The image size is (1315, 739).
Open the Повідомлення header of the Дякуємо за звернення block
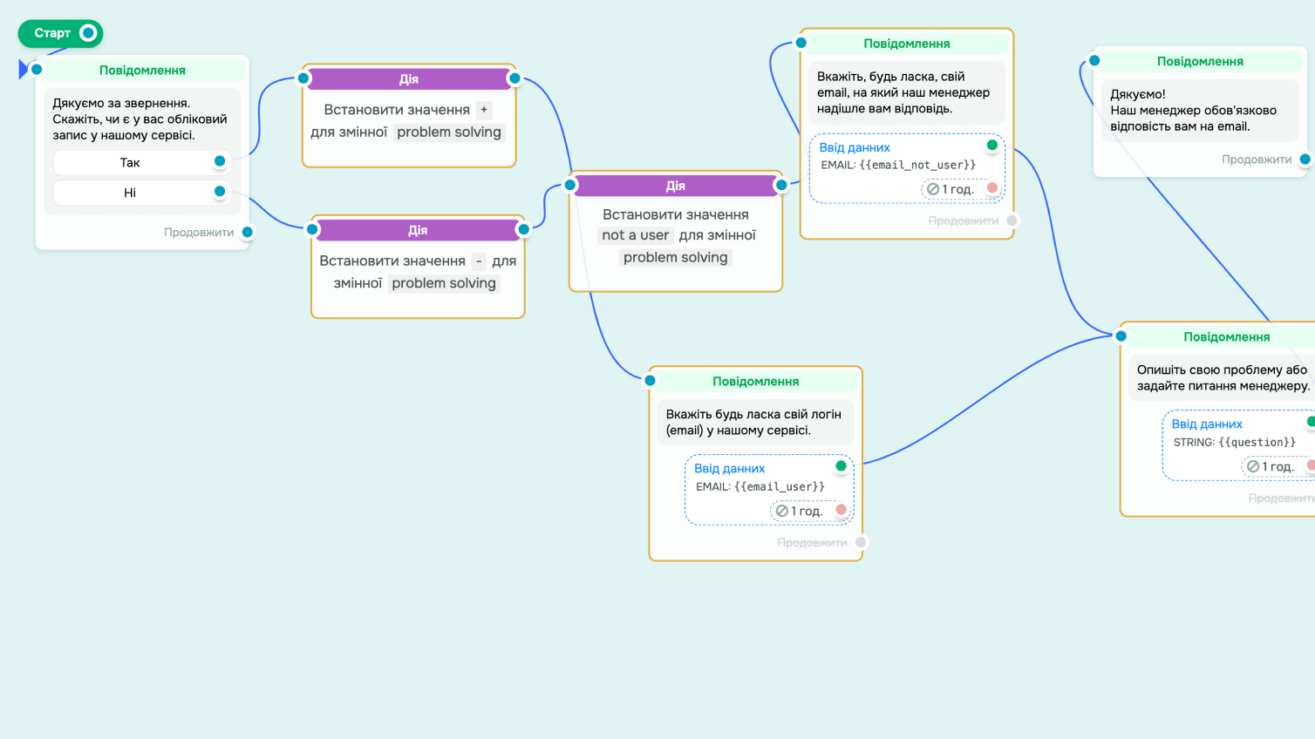click(142, 71)
